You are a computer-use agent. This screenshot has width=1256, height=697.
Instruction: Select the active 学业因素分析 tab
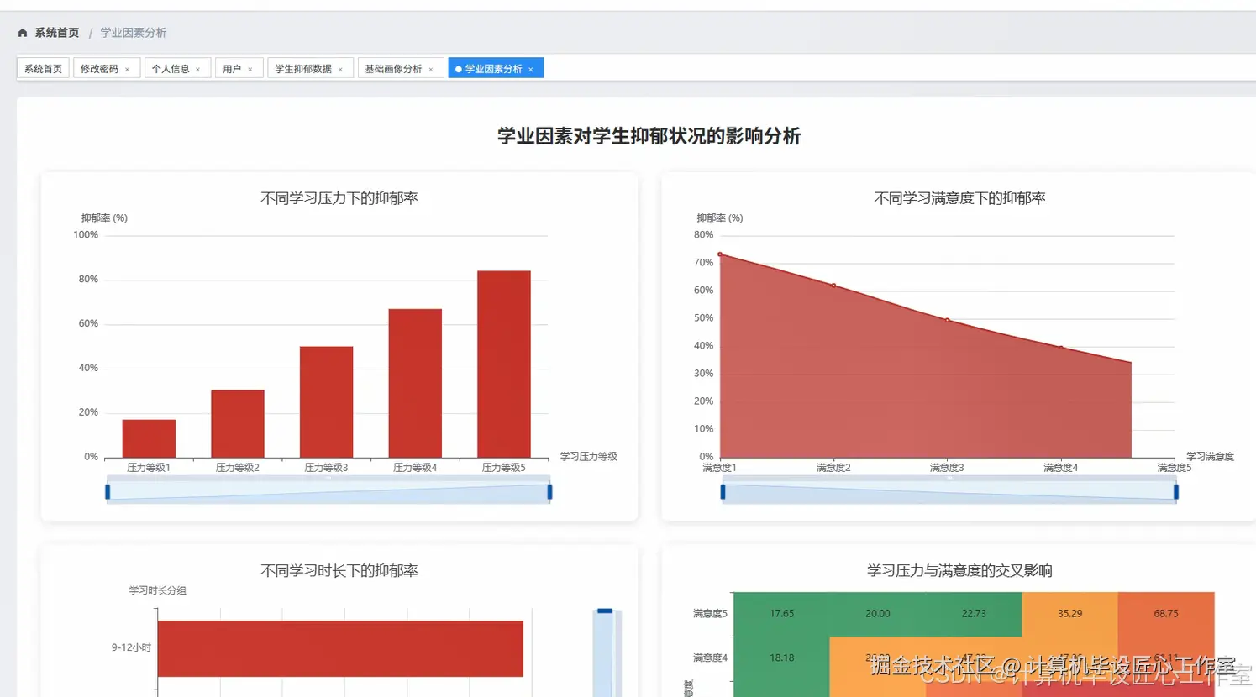[x=494, y=69]
